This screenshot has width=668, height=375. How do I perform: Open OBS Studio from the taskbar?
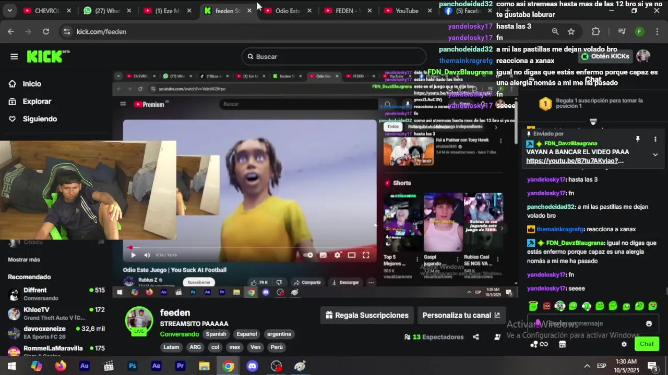(x=277, y=366)
